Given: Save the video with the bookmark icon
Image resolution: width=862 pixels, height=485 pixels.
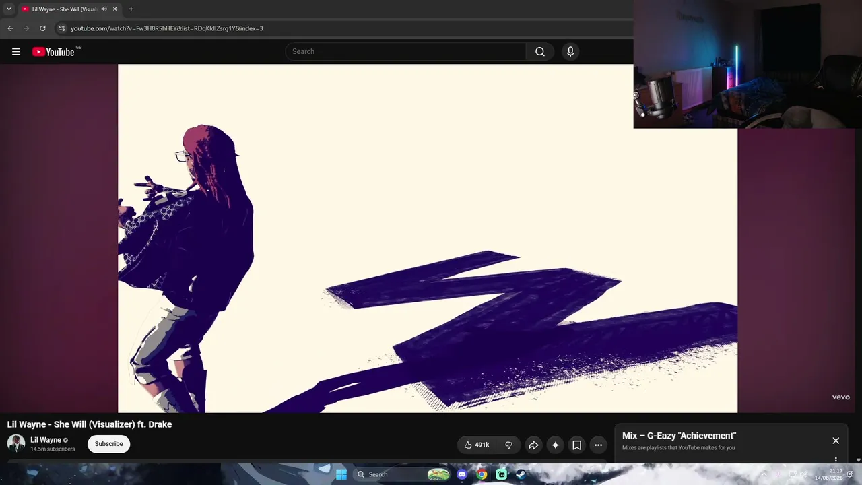Looking at the screenshot, I should click(x=576, y=445).
